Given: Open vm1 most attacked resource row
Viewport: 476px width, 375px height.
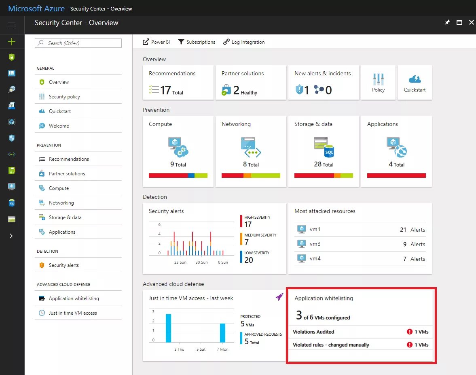Looking at the screenshot, I should (360, 230).
